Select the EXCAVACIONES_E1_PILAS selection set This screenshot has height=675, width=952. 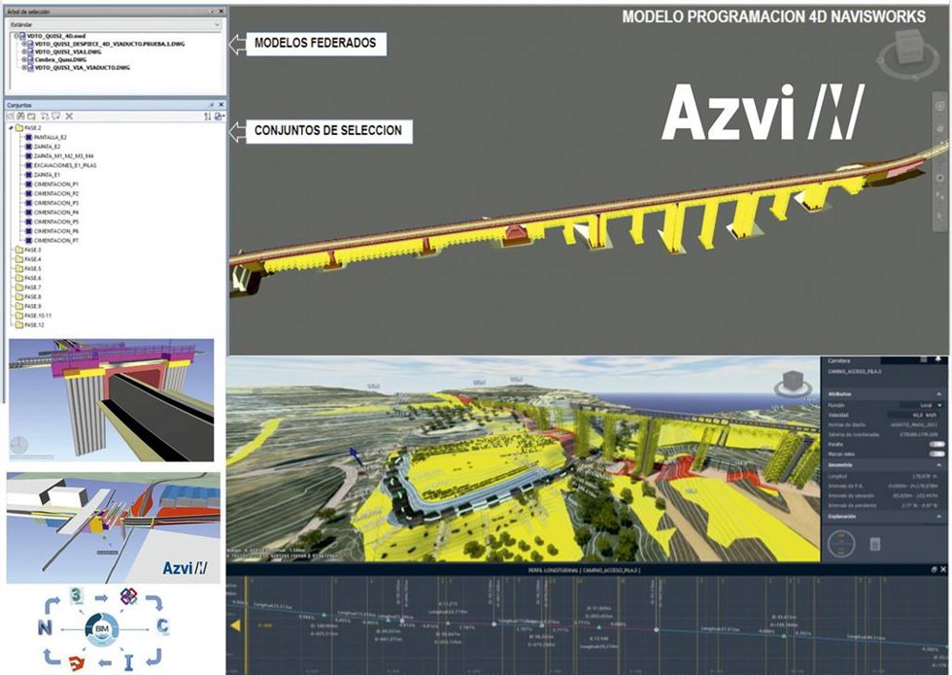tap(60, 165)
